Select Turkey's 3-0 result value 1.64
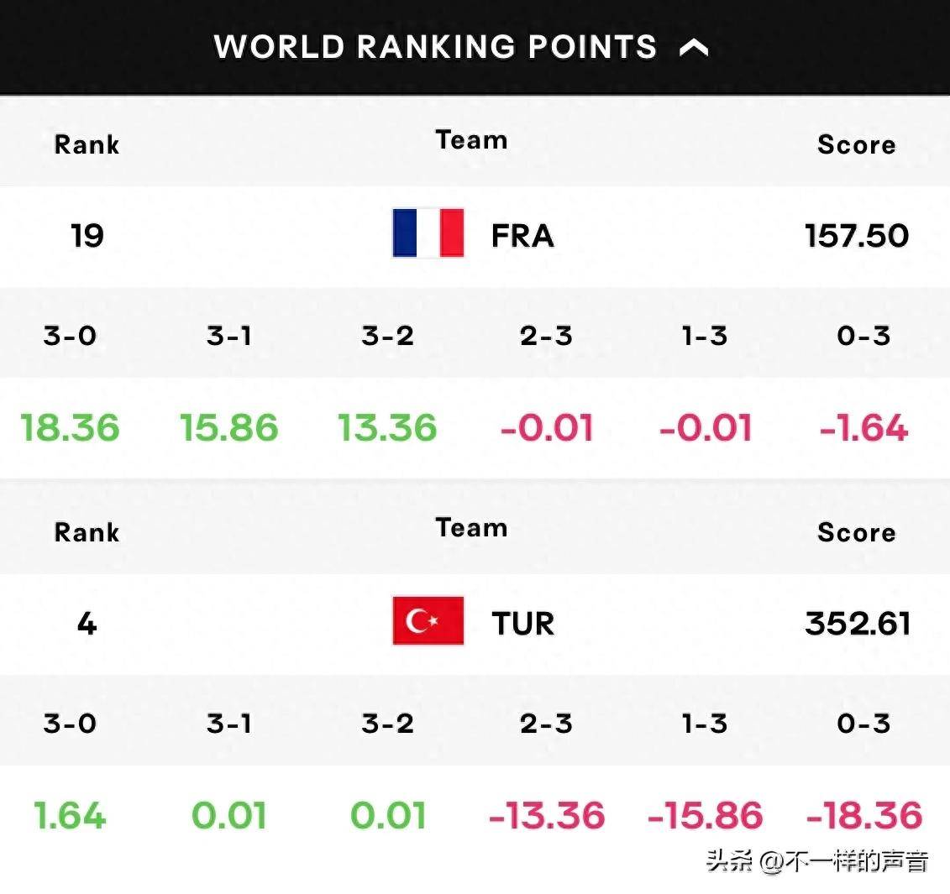The image size is (950, 894). 71,815
